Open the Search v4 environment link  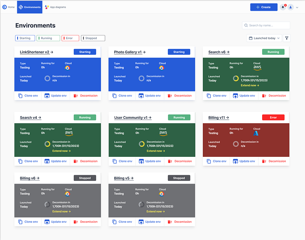coord(30,118)
